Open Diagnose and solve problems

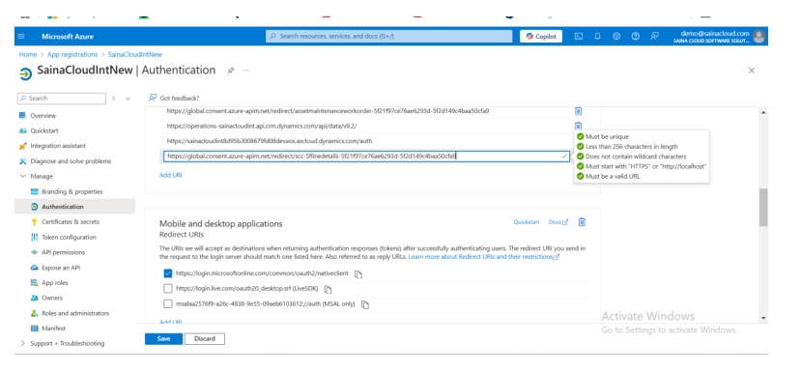point(71,161)
